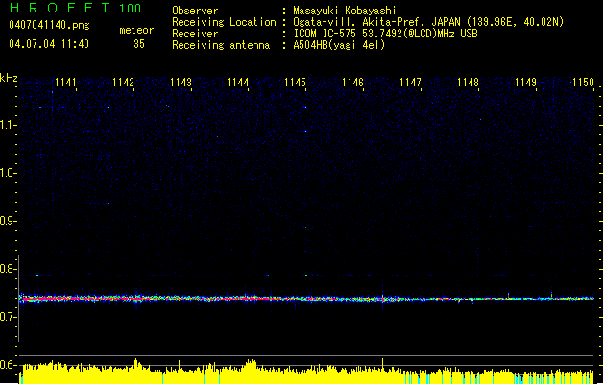Image resolution: width=604 pixels, height=384 pixels.
Task: Select the file name 0407041140.png
Action: [x=49, y=25]
